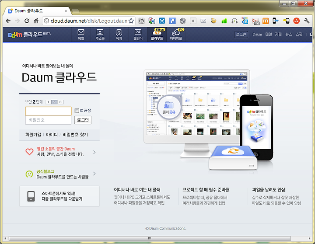Open 메일 link in top-right menu
This screenshot has height=244, width=315.
(269, 35)
